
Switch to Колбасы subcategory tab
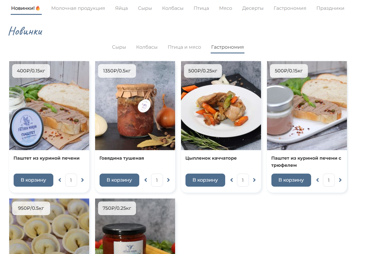point(147,47)
